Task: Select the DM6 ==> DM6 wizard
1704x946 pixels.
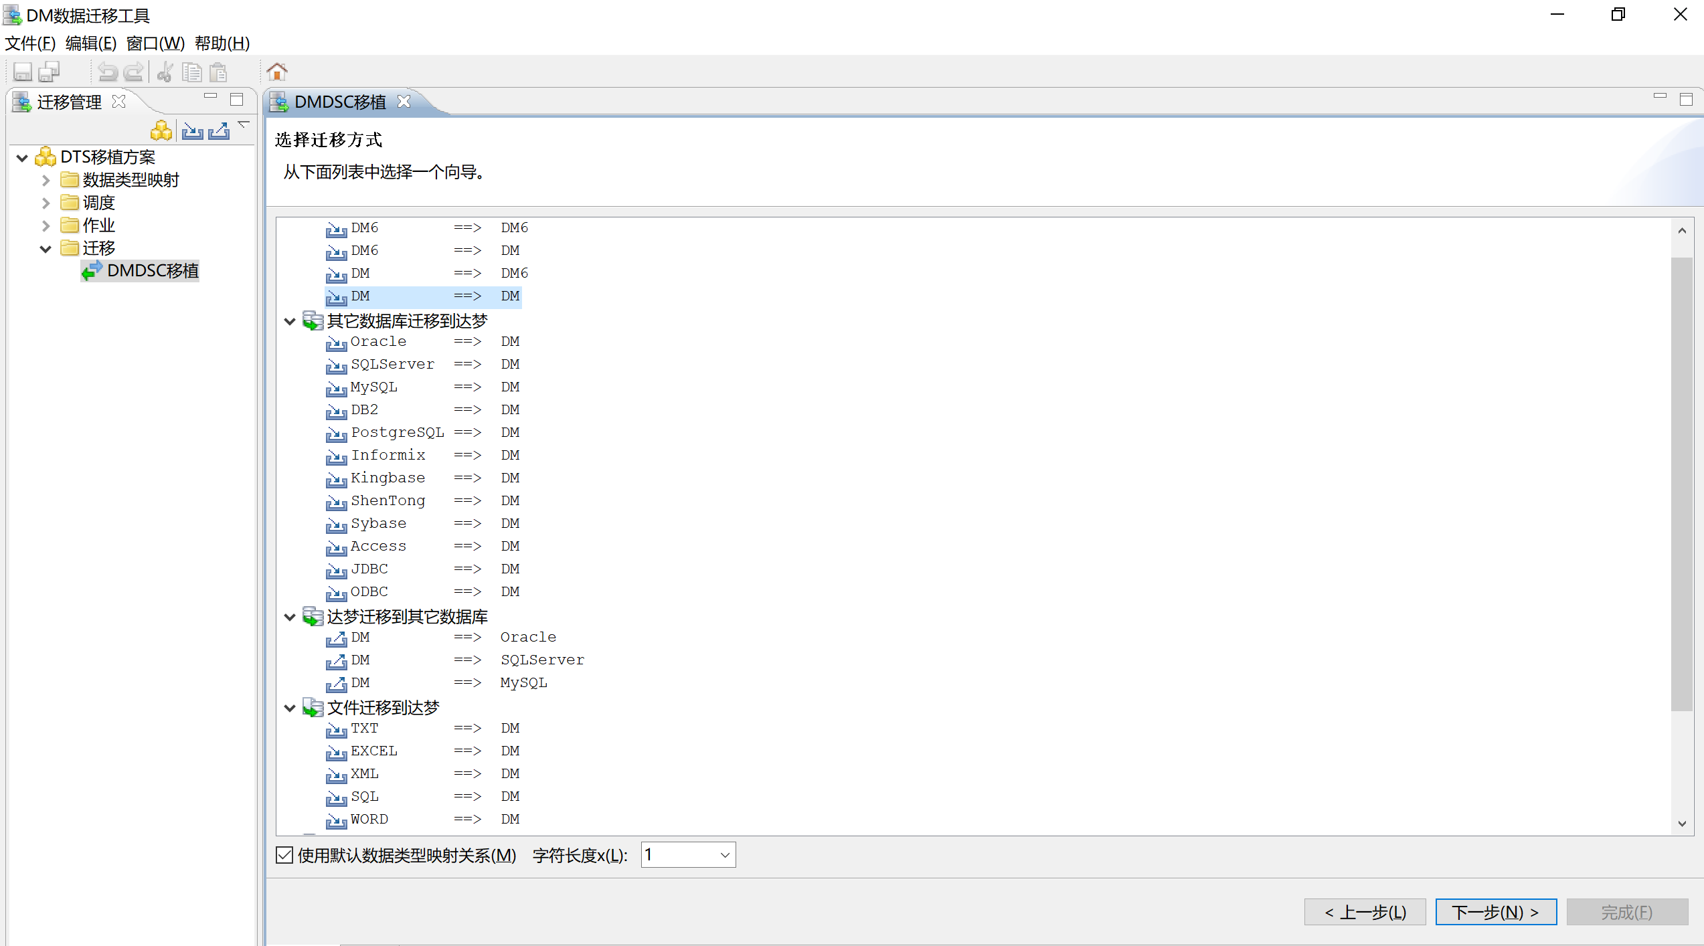Action: [x=427, y=228]
